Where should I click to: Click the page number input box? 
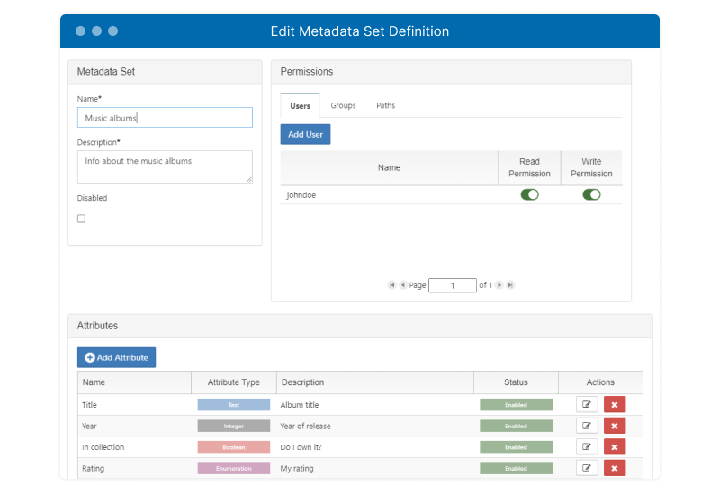[452, 285]
